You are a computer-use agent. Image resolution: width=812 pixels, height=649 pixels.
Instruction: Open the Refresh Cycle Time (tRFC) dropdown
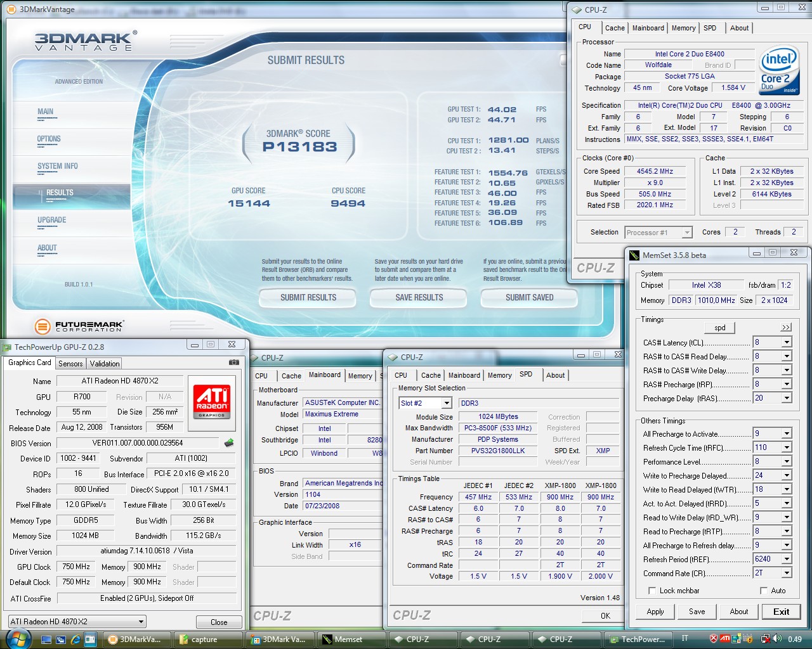(x=787, y=447)
